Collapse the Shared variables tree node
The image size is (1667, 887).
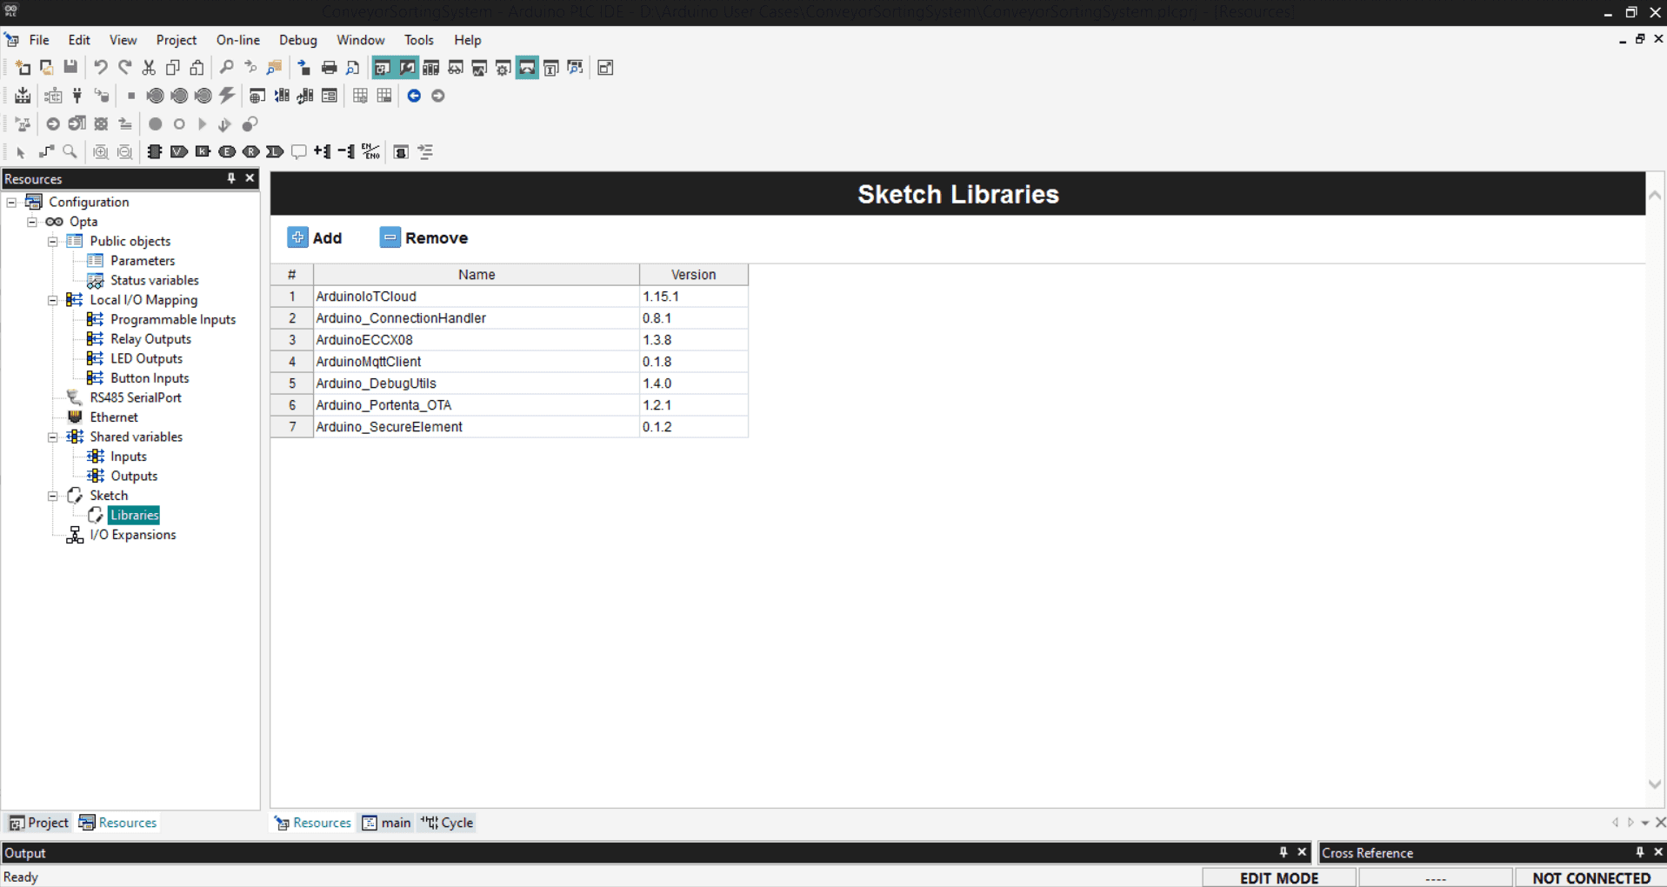53,437
